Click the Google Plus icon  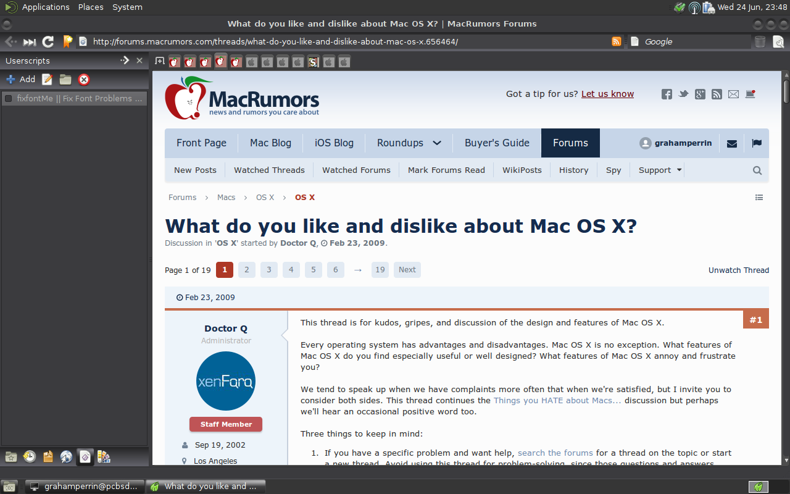[700, 94]
